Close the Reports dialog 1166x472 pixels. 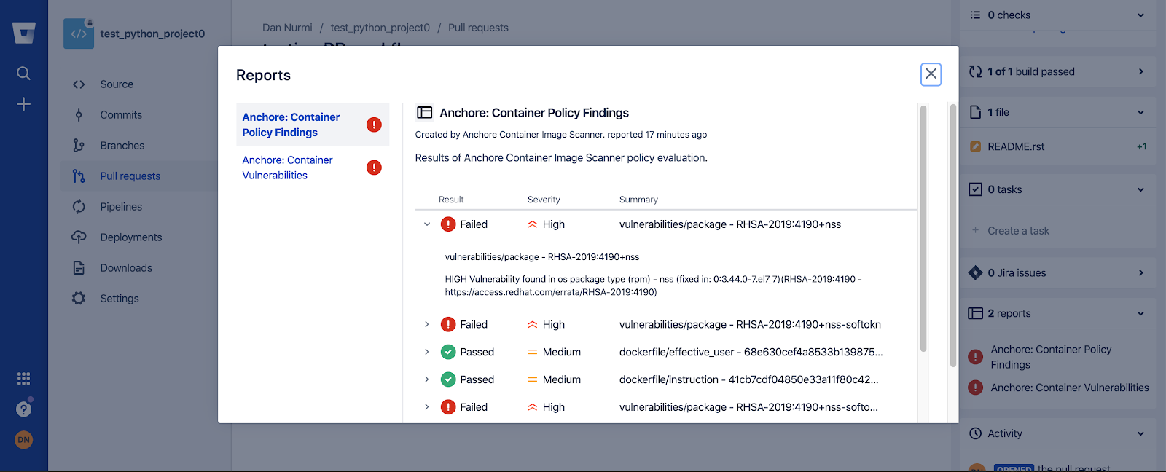point(931,74)
